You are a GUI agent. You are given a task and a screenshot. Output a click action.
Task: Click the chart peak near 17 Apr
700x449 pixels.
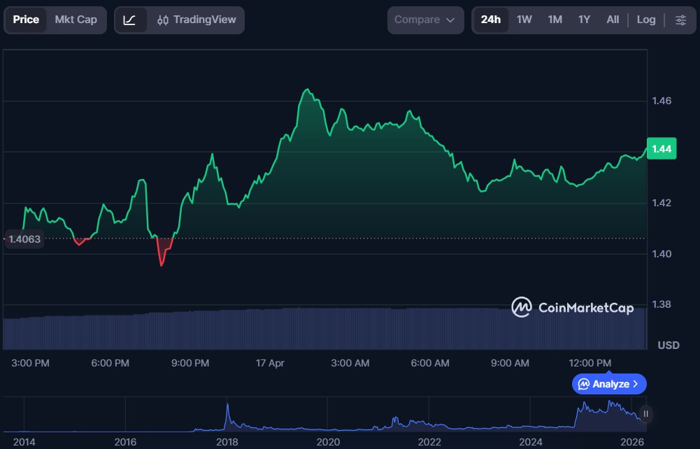tap(306, 90)
